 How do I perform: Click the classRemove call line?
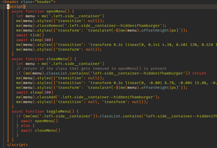(91, 26)
